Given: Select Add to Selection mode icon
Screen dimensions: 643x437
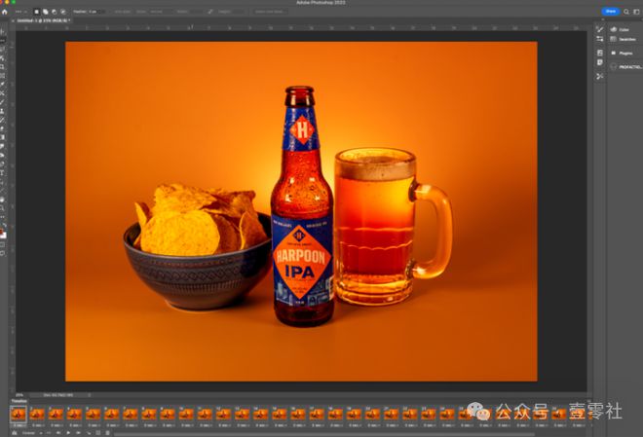Looking at the screenshot, I should pos(45,12).
